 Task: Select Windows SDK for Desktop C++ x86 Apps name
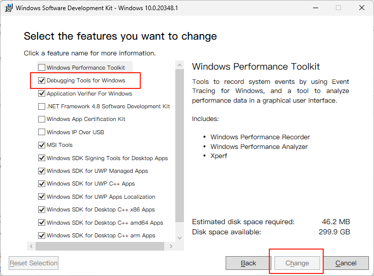coord(101,209)
